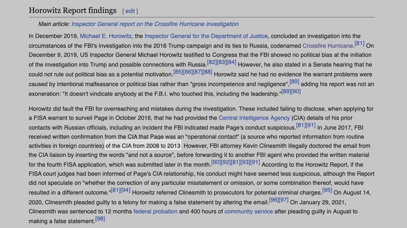Click citation [89] after 'gross incompetence and negligence'
This screenshot has height=228, width=407.
pyautogui.click(x=294, y=82)
